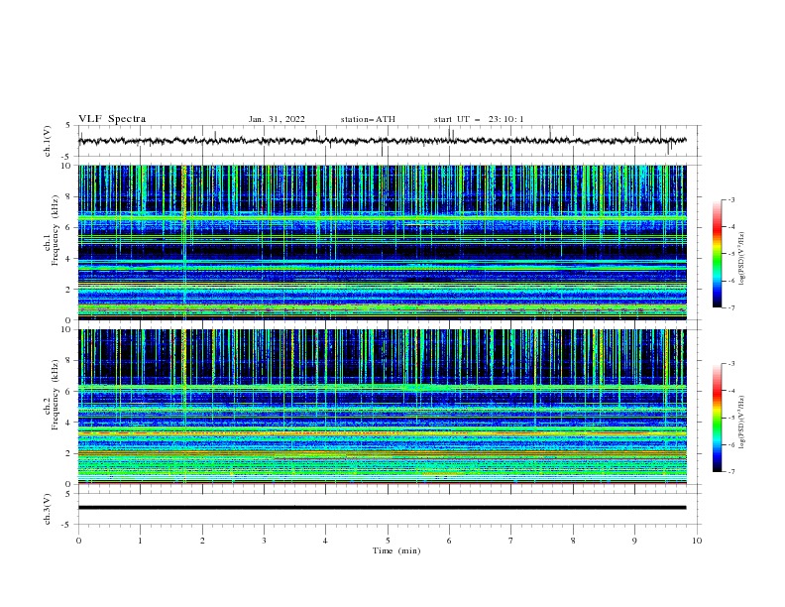This screenshot has width=785, height=607.
Task: Click the "8" tick on the time axis
Action: point(573,541)
